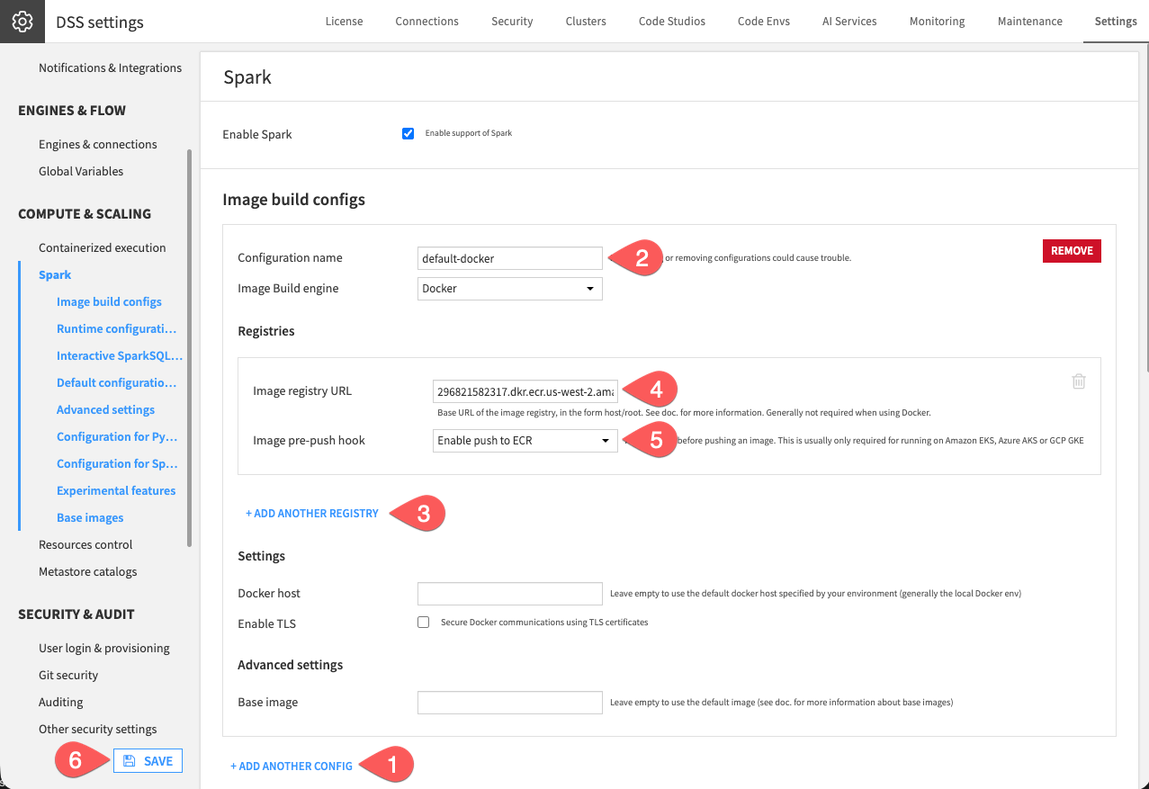The height and width of the screenshot is (789, 1149).
Task: Select the Settings tab
Action: [x=1116, y=22]
